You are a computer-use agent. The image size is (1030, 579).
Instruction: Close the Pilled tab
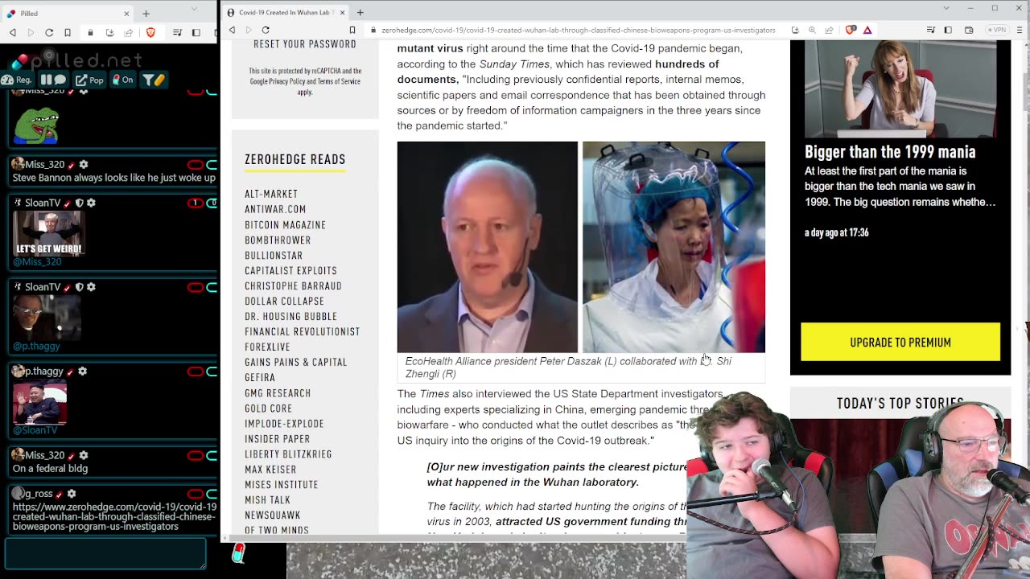coord(126,13)
